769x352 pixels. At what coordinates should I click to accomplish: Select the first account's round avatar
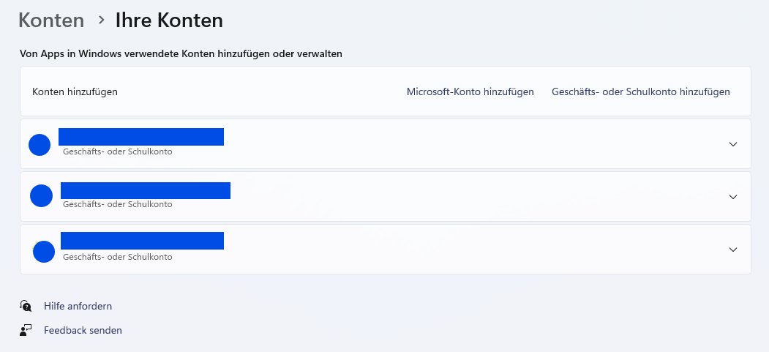pyautogui.click(x=40, y=145)
